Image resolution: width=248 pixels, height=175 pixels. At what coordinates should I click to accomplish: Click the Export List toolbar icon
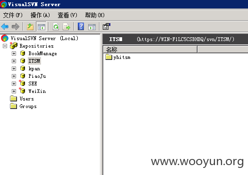coord(66,26)
